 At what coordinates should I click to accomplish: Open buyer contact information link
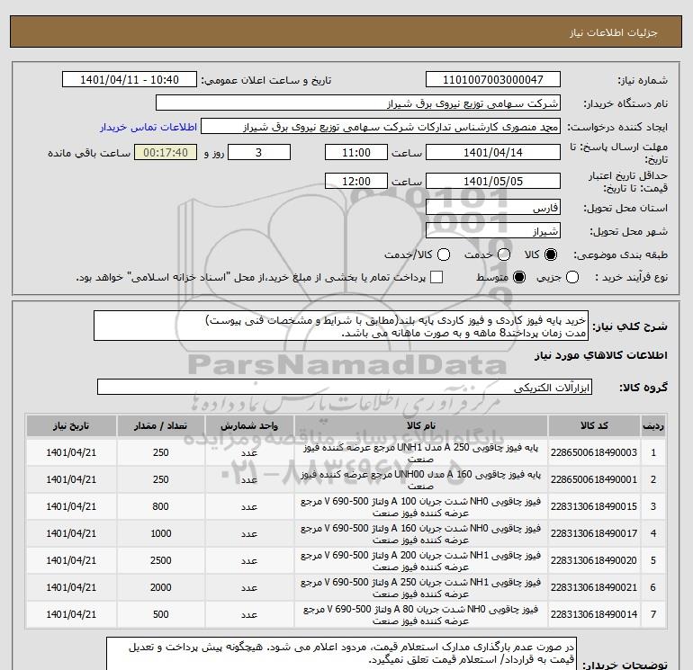pyautogui.click(x=148, y=127)
